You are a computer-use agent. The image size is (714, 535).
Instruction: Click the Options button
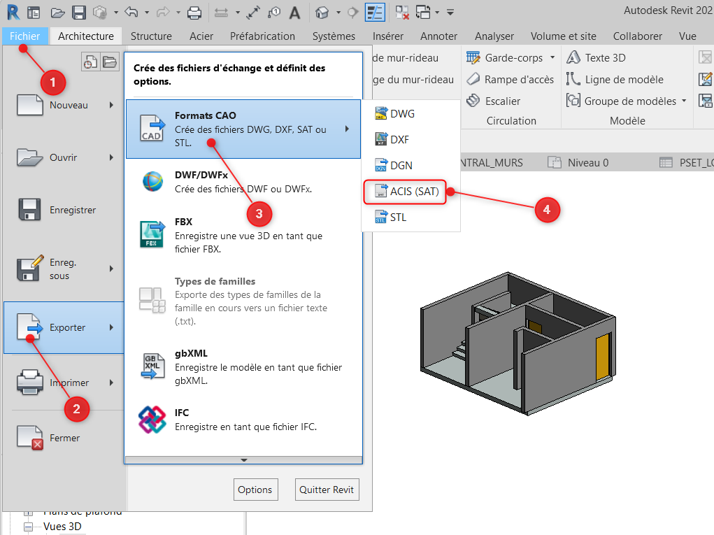(x=255, y=490)
